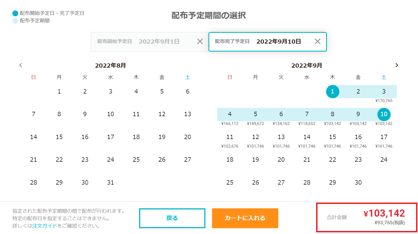Click the 合計金額 total price box
The width and height of the screenshot is (418, 234).
(x=367, y=217)
